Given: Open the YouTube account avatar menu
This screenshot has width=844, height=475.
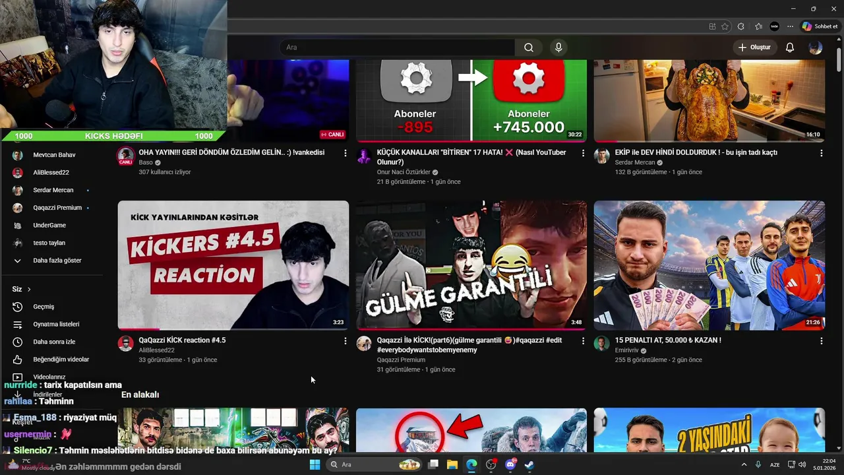Looking at the screenshot, I should (x=816, y=47).
